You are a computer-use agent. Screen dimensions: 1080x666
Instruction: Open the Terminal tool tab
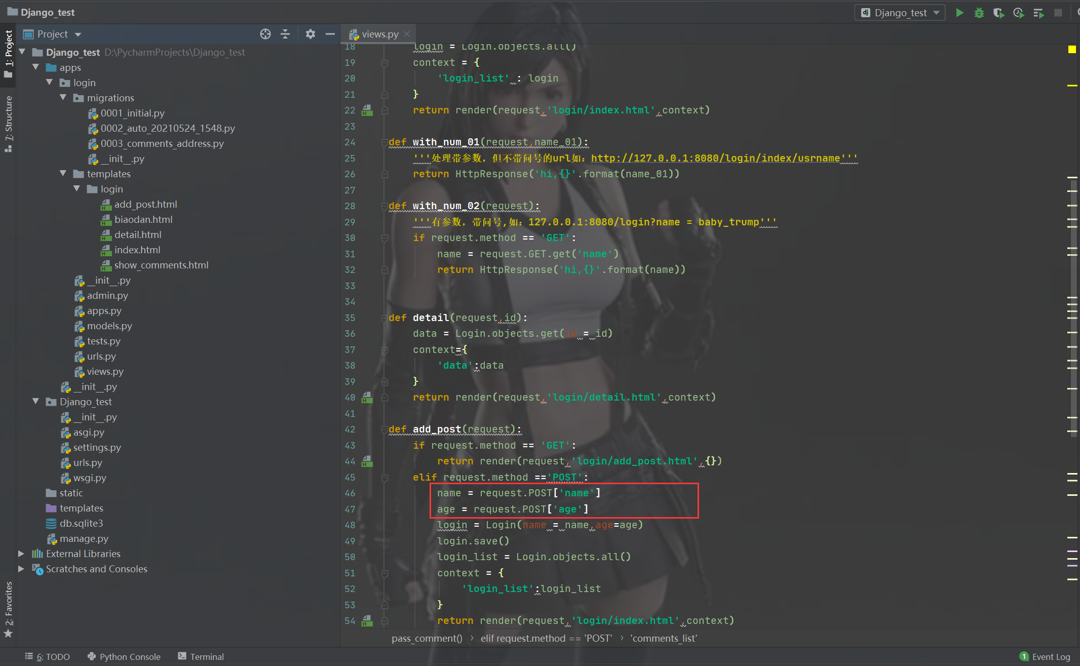(x=201, y=656)
